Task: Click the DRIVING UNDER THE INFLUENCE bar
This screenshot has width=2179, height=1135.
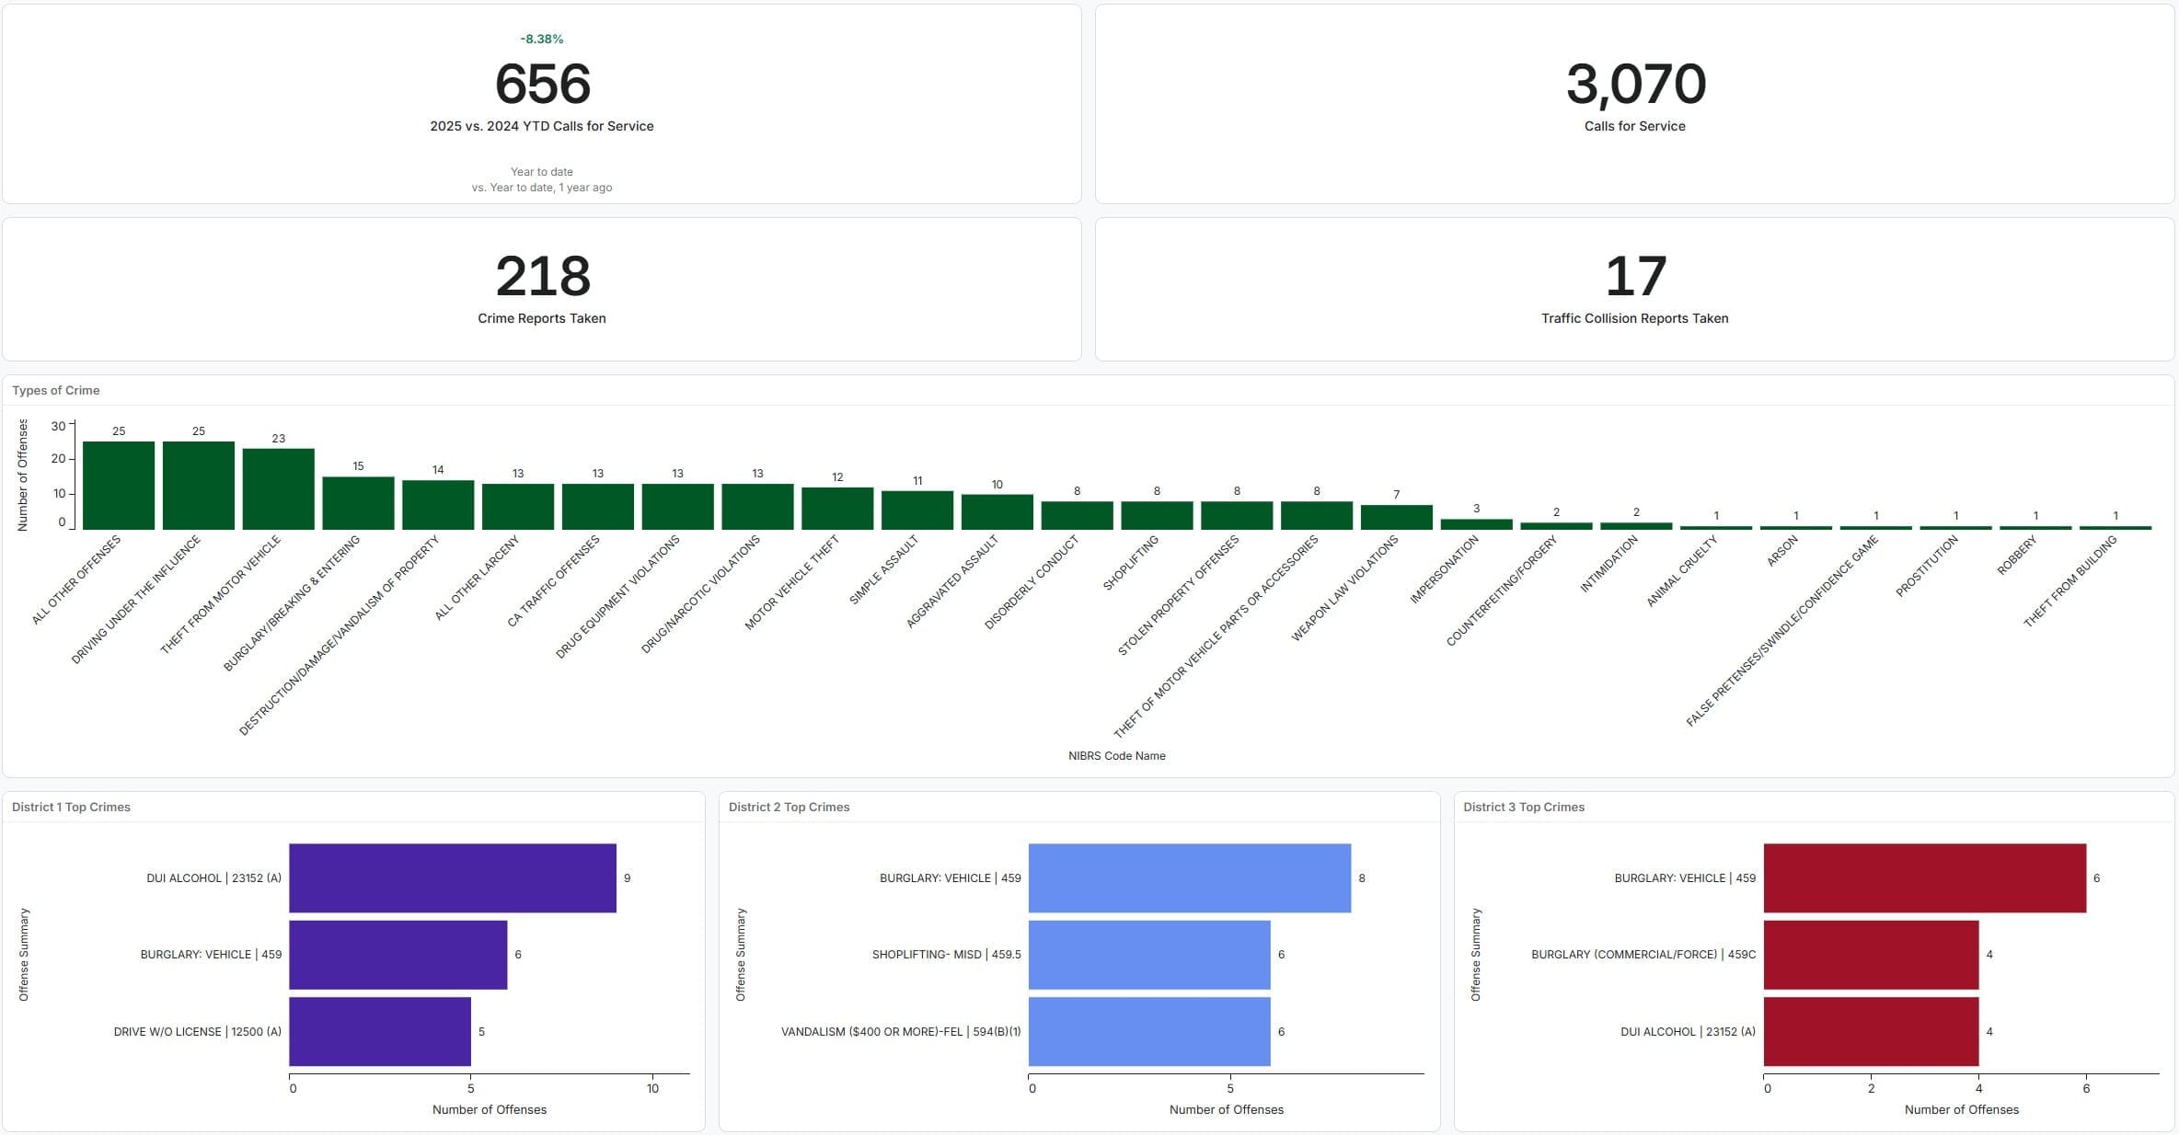Action: click(199, 486)
